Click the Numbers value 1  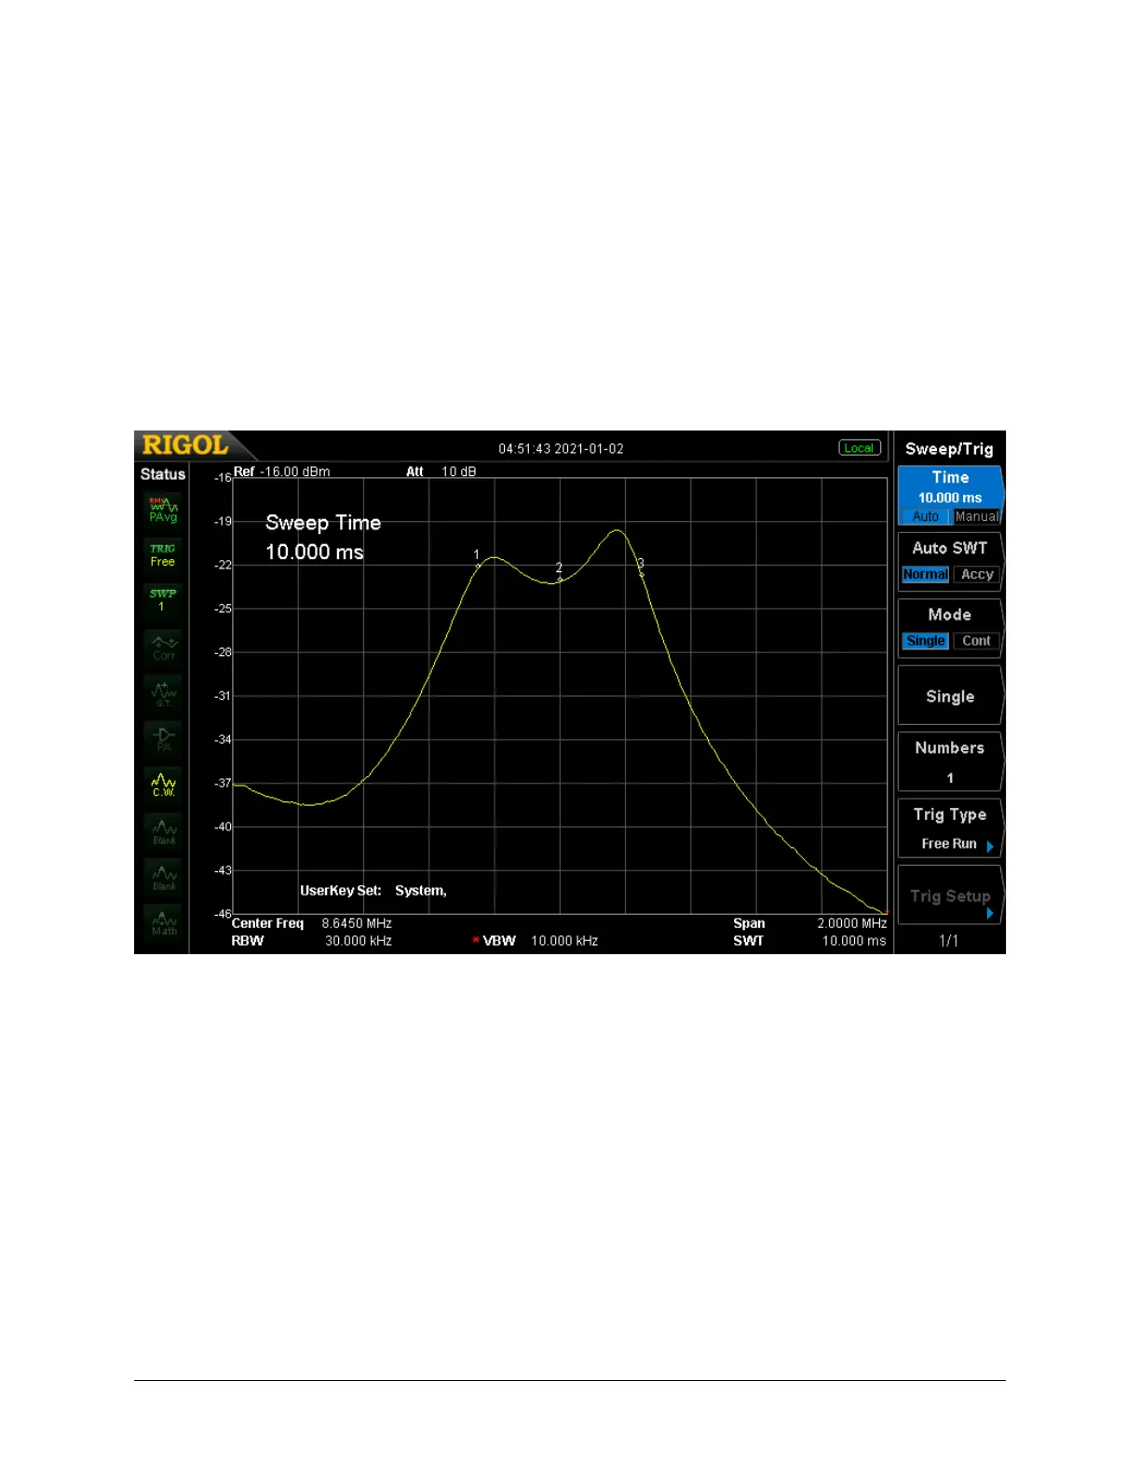click(x=950, y=778)
